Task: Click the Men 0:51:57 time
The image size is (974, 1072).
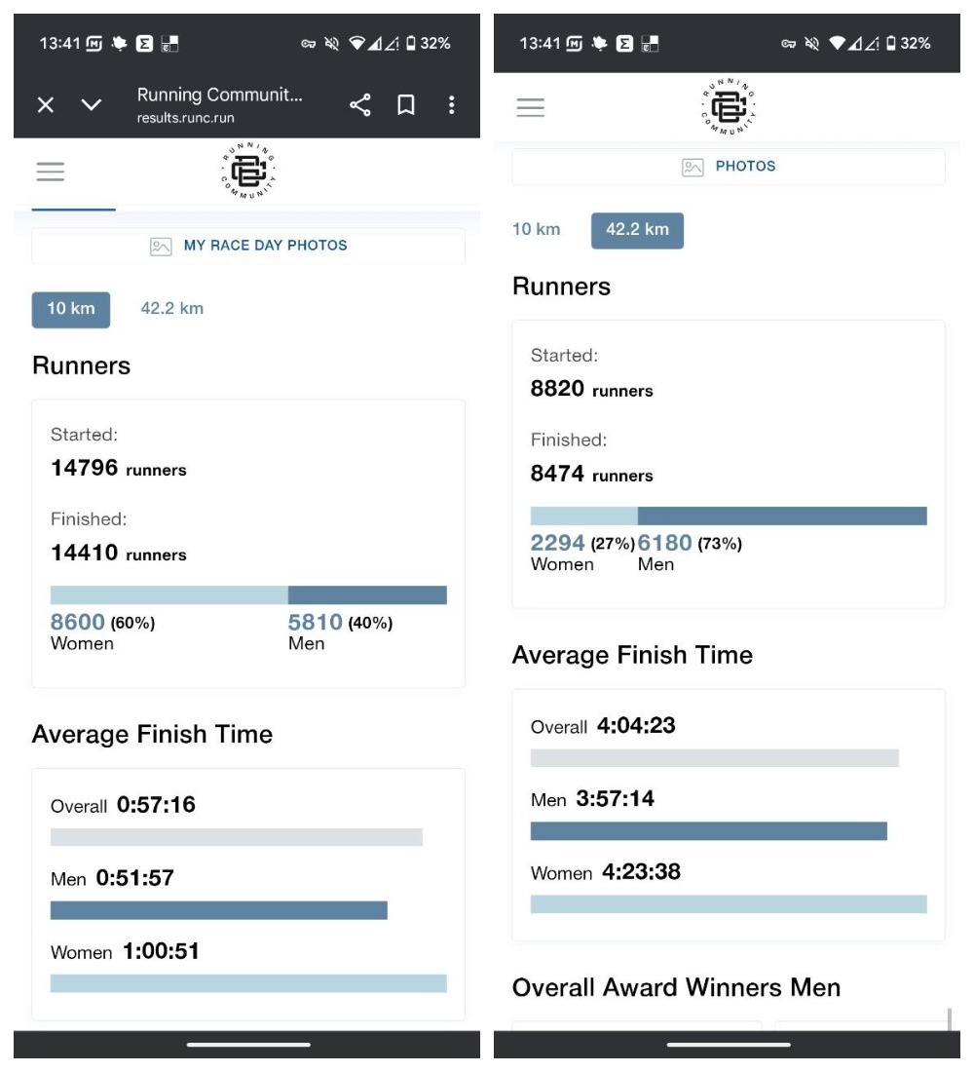Action: [x=134, y=878]
